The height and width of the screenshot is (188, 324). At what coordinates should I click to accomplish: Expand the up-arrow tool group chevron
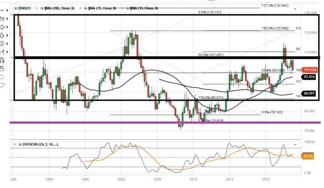click(x=7, y=35)
